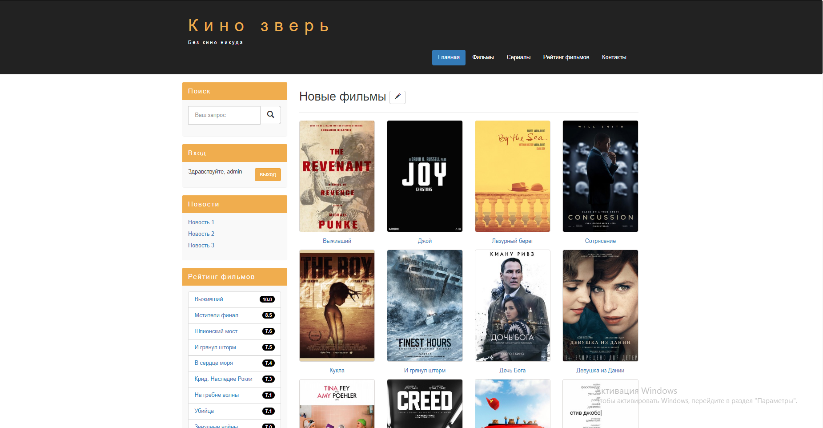The height and width of the screenshot is (428, 823).
Task: Open the Concussion poster thumbnail
Action: point(600,176)
